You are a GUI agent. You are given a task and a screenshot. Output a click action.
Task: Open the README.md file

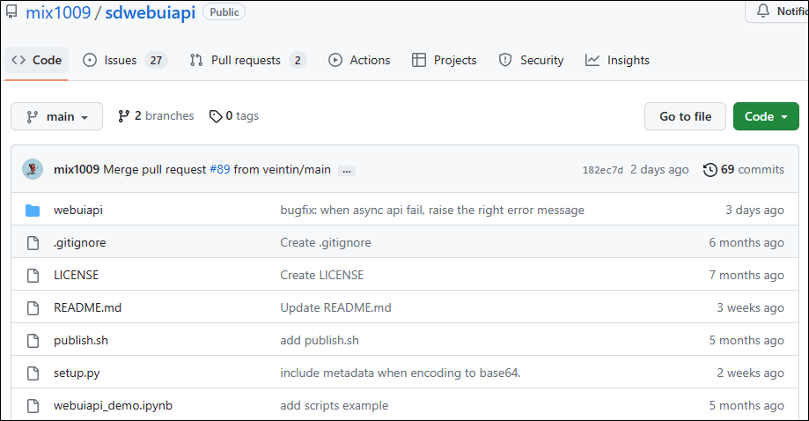pyautogui.click(x=88, y=307)
